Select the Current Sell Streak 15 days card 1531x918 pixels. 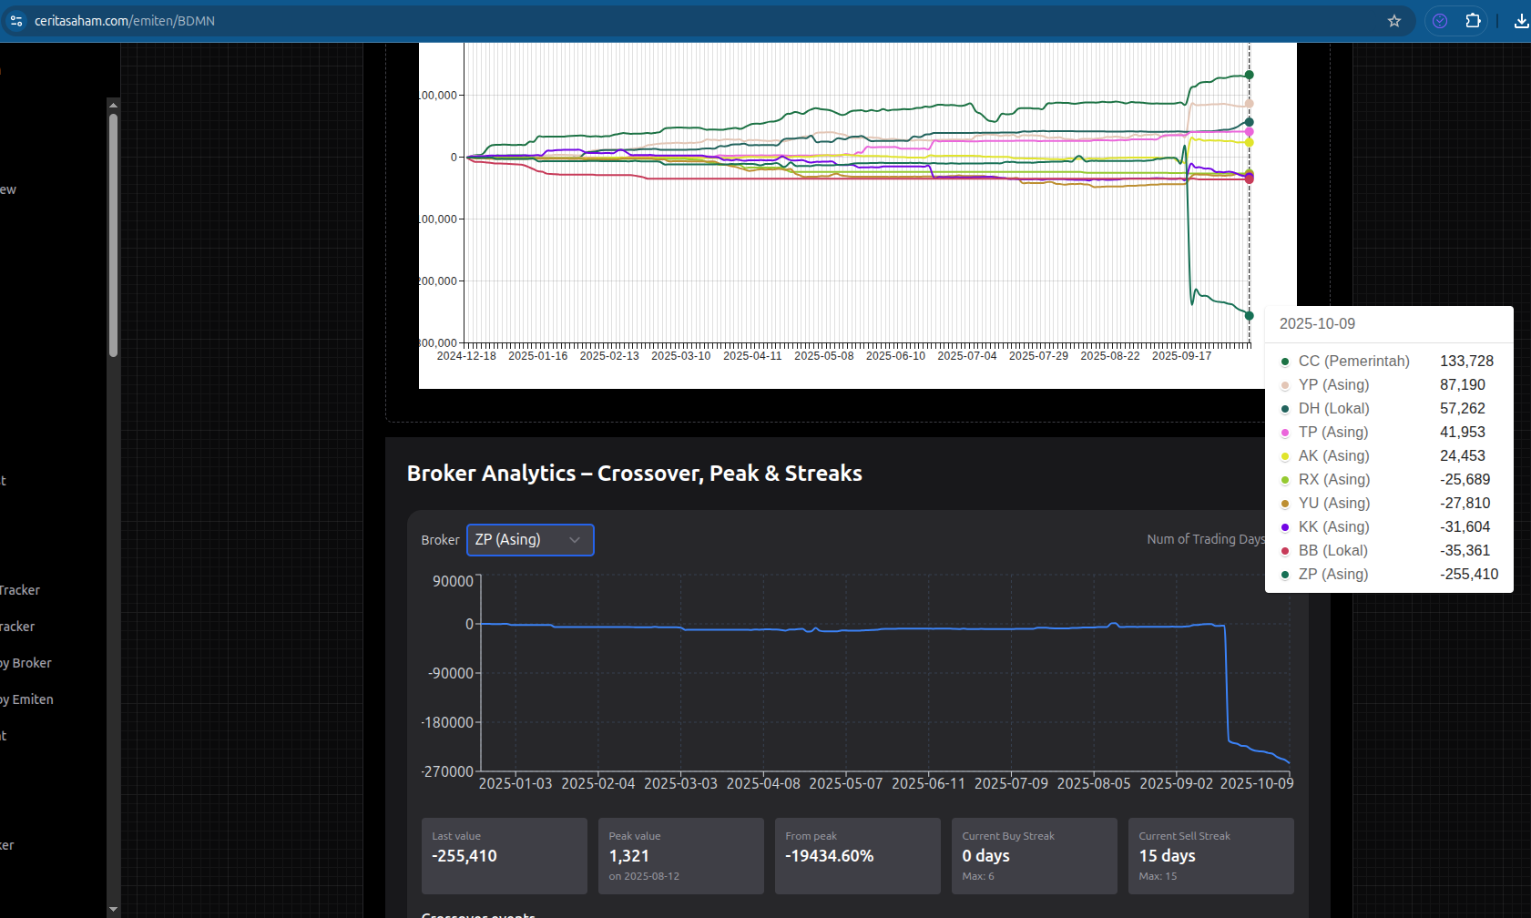tap(1210, 856)
